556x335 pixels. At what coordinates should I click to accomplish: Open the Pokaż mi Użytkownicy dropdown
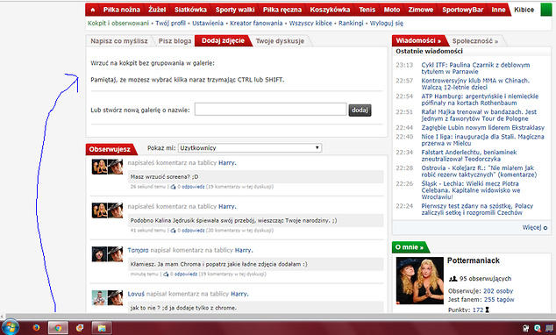(x=250, y=148)
